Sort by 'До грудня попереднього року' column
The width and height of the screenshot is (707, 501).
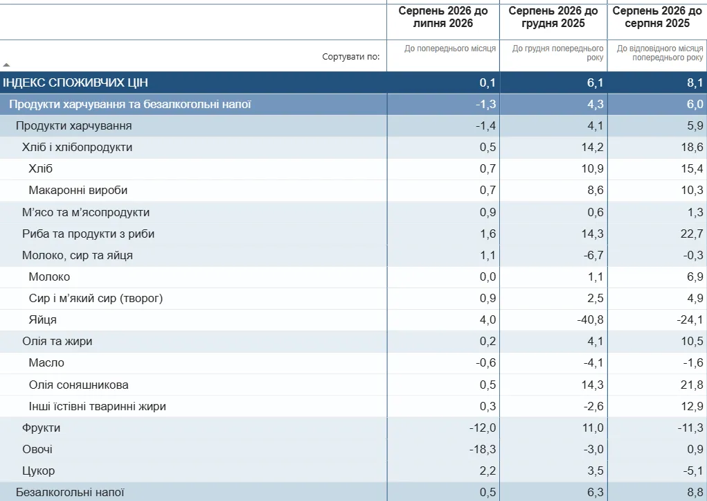click(557, 53)
